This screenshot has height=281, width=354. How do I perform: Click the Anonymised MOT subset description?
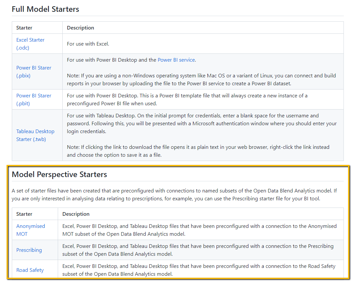click(199, 230)
